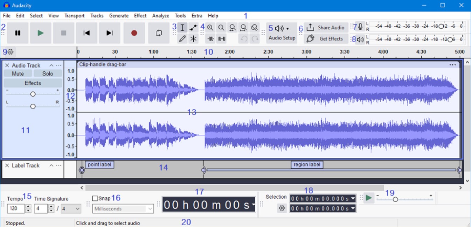Click the Zoom Out magnifier
The height and width of the screenshot is (227, 471).
tap(221, 28)
